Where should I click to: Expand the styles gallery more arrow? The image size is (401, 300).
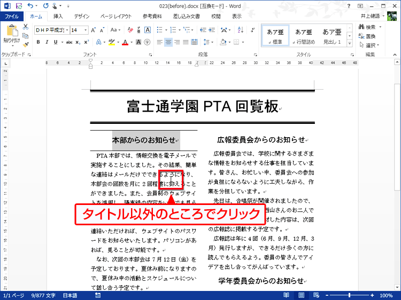pos(349,44)
